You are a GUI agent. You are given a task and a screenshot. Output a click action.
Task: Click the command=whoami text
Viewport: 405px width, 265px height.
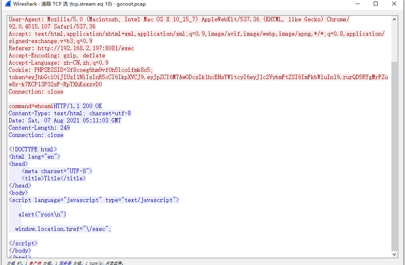31,106
